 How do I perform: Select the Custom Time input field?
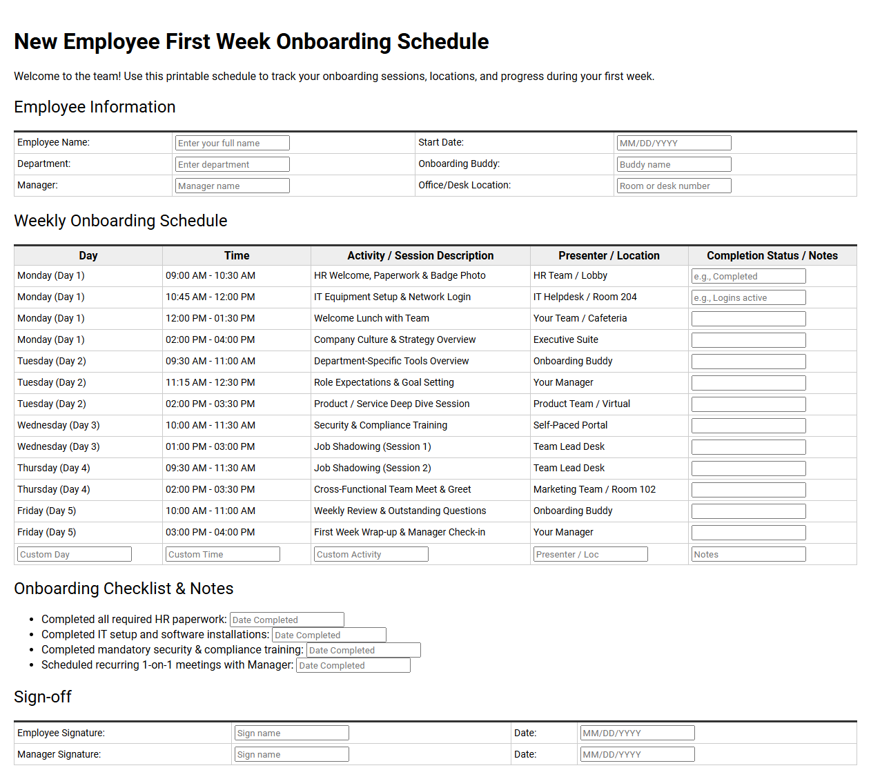click(223, 554)
